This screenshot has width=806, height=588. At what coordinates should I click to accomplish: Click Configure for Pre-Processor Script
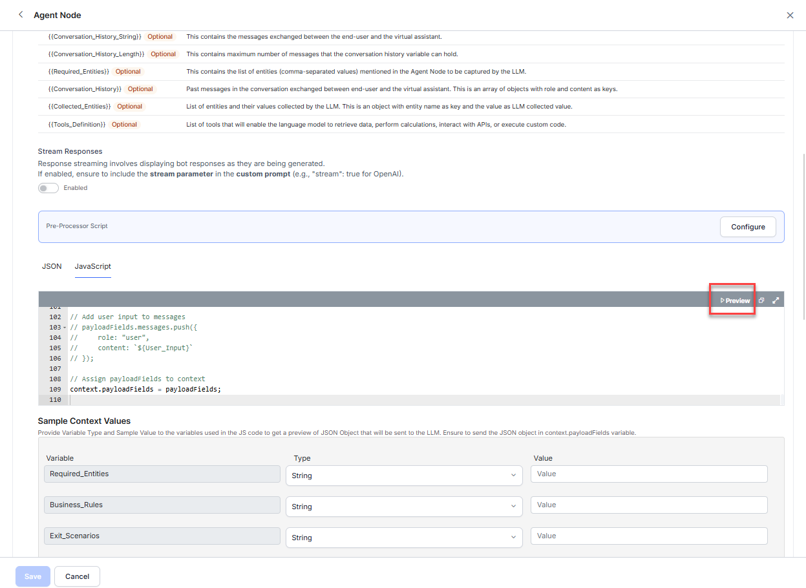[748, 227]
